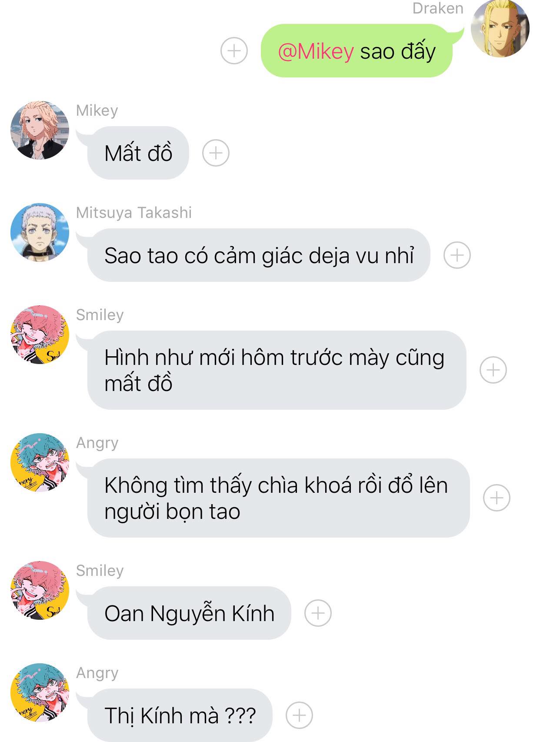The height and width of the screenshot is (742, 540).
Task: Open Smiley's avatar beside "Oan Nguyễn Kính"
Action: click(x=40, y=590)
